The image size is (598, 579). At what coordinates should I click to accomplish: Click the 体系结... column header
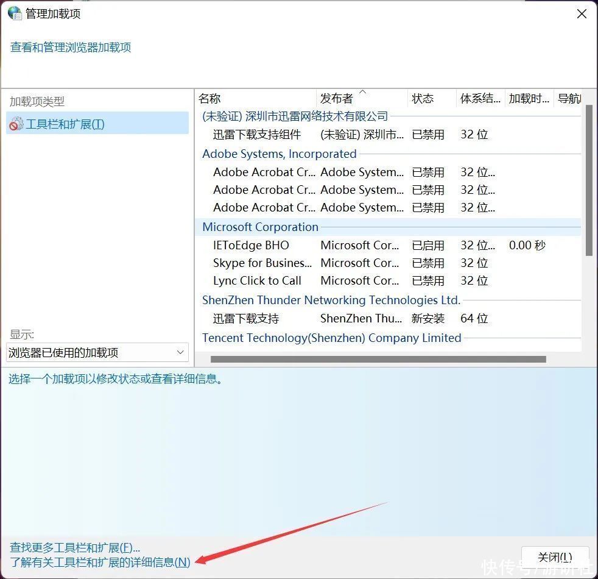480,99
